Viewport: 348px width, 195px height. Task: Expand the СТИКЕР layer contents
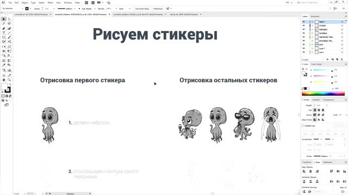(312, 25)
